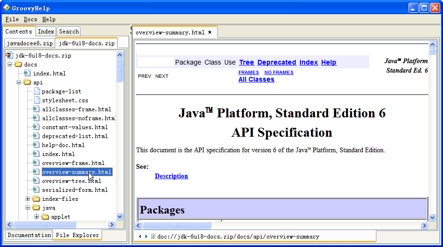This screenshot has width=443, height=247.
Task: Click the NO FRAMES link
Action: (x=279, y=73)
